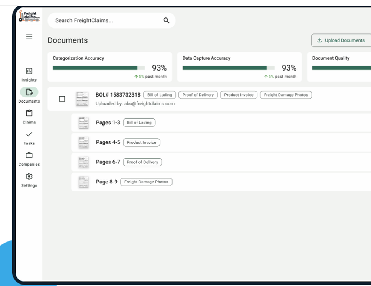Select the Page 8-9 row label

click(x=106, y=182)
